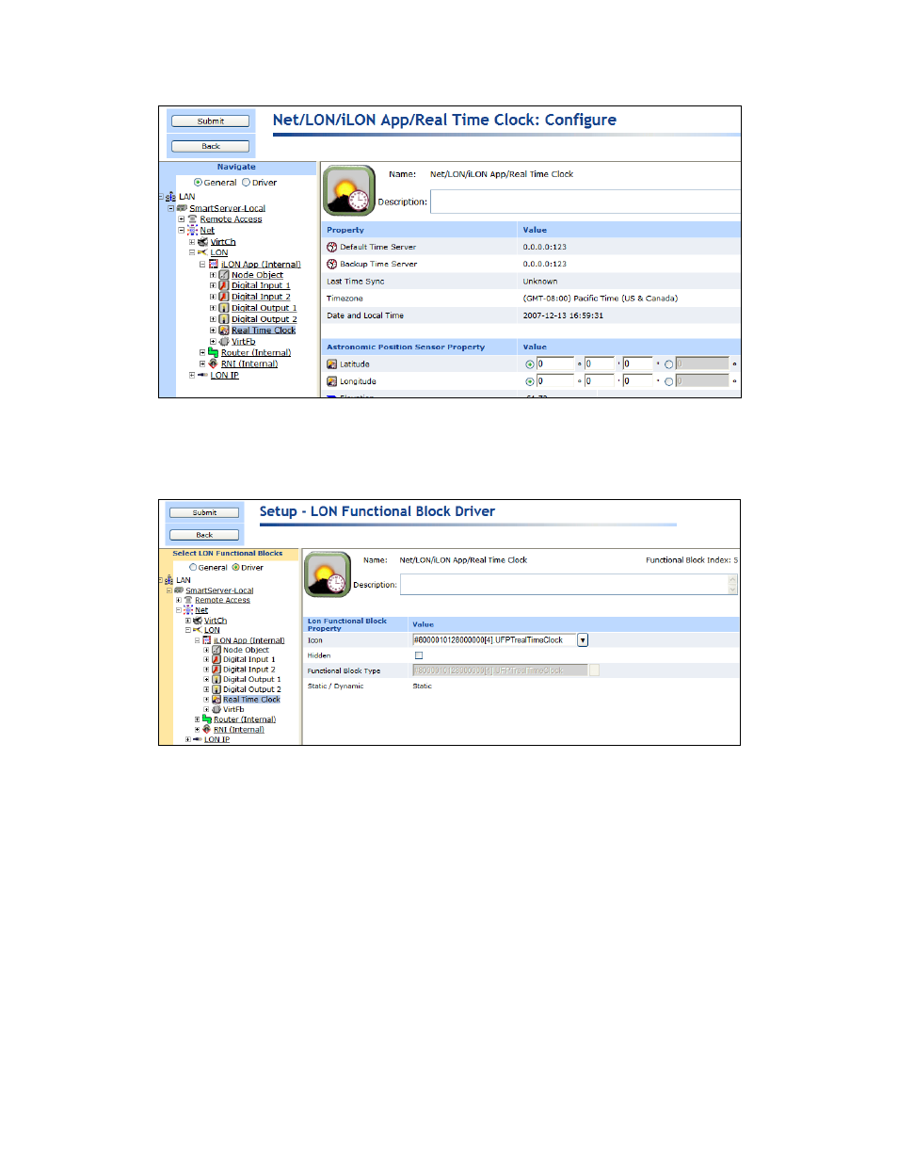The height and width of the screenshot is (1163, 898).
Task: Click Remote Access icon in Navigate tree
Action: (x=192, y=218)
